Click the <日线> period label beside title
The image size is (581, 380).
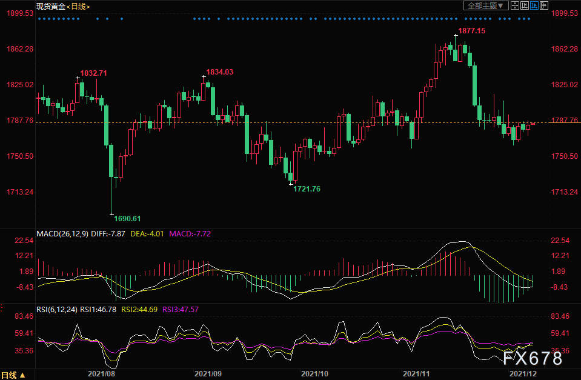point(78,6)
